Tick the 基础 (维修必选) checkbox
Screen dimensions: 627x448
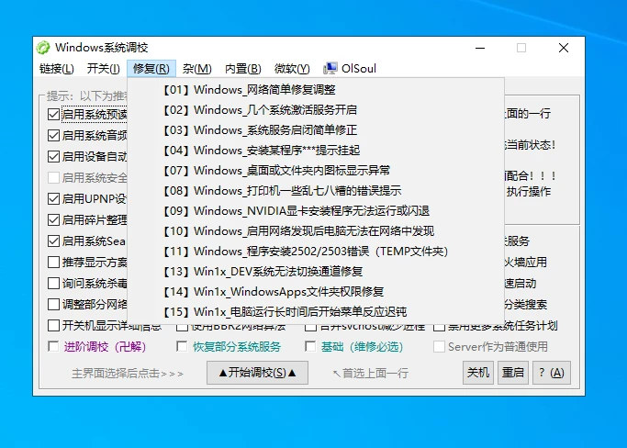[310, 347]
